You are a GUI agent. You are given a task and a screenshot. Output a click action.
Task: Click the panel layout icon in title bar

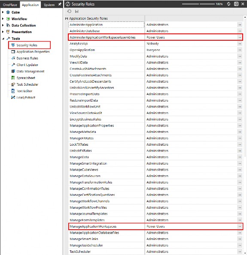click(236, 4)
